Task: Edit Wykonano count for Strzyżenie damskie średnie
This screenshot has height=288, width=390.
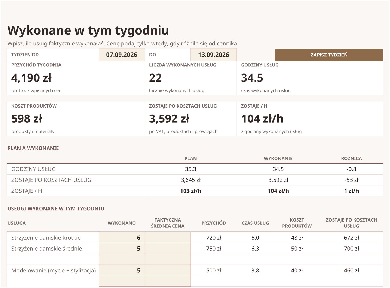Action: [122, 249]
